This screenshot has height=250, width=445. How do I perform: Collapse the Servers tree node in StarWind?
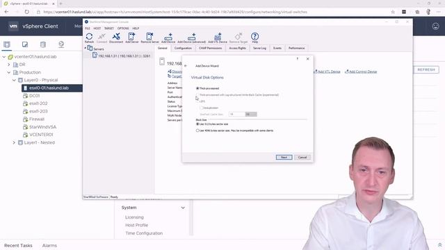pyautogui.click(x=85, y=49)
